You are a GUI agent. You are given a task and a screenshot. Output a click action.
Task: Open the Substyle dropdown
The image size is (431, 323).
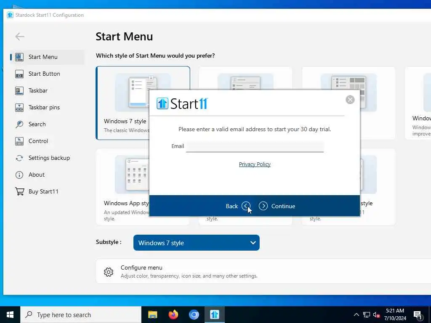[x=196, y=243]
